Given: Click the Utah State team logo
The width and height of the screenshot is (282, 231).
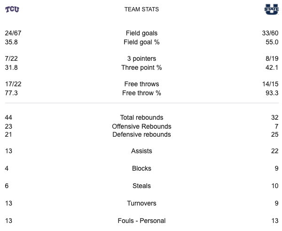Looking at the screenshot, I should (x=271, y=9).
